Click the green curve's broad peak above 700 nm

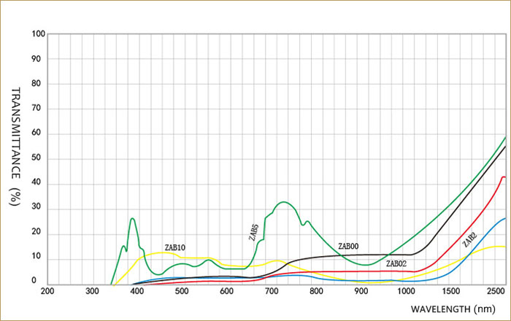tap(283, 202)
